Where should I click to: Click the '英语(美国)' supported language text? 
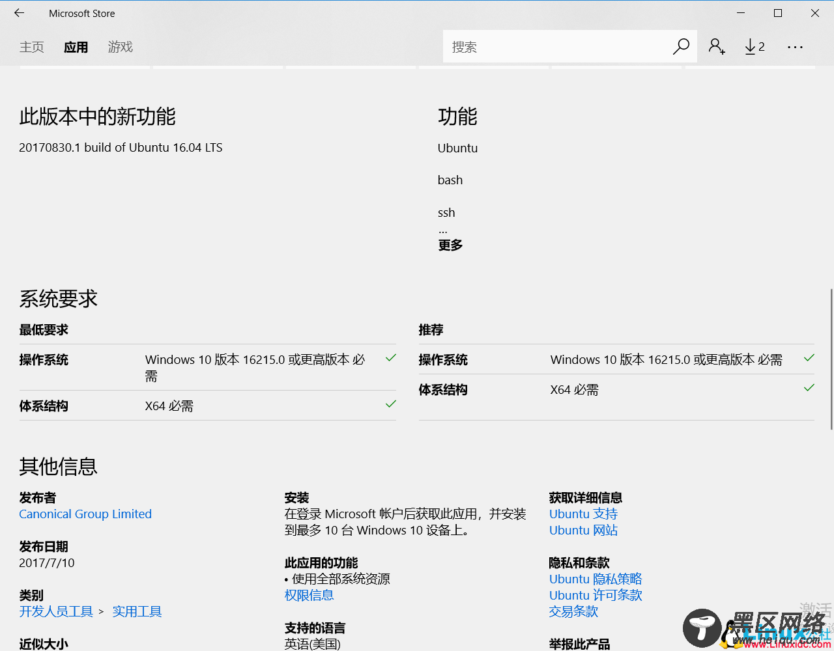[313, 644]
